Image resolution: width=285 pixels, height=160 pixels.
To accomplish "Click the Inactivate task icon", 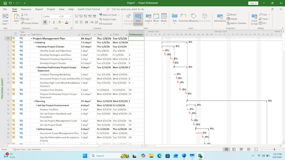I will [x=101, y=24].
